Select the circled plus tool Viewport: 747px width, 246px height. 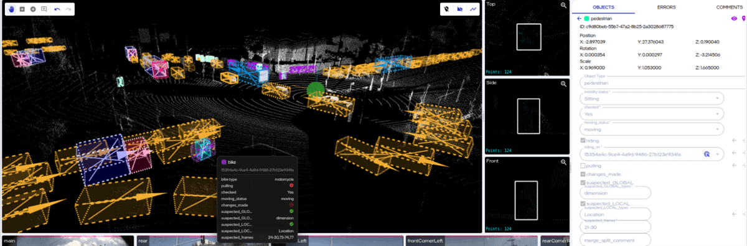coord(33,9)
